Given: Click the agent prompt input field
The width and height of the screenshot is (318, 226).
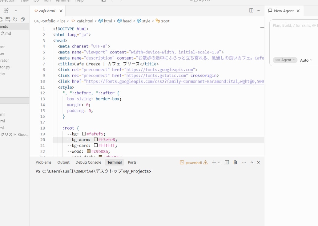Looking at the screenshot, I should [x=294, y=38].
